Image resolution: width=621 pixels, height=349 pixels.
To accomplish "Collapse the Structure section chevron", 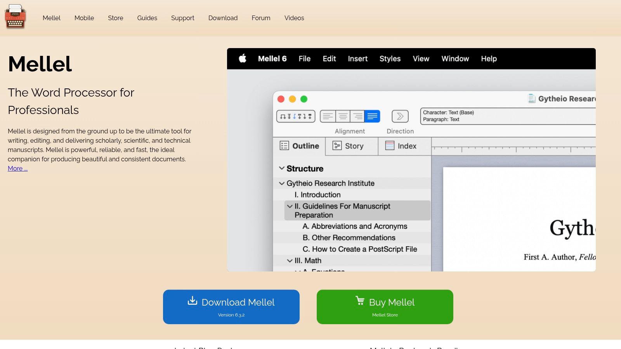I will pyautogui.click(x=282, y=168).
